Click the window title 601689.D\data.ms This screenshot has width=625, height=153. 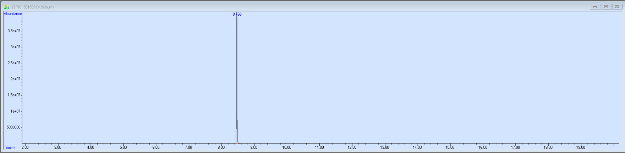click(x=39, y=7)
